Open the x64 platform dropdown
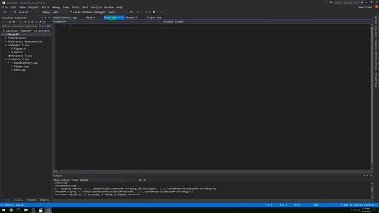The width and height of the screenshot is (379, 213). point(60,12)
